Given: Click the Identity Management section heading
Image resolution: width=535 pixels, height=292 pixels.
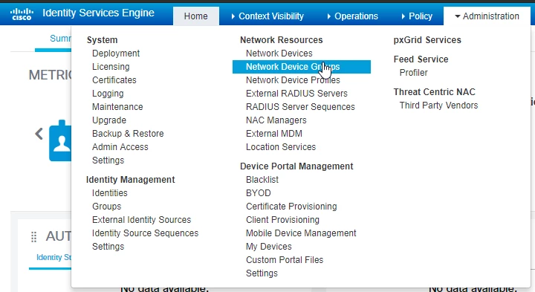Looking at the screenshot, I should (130, 179).
